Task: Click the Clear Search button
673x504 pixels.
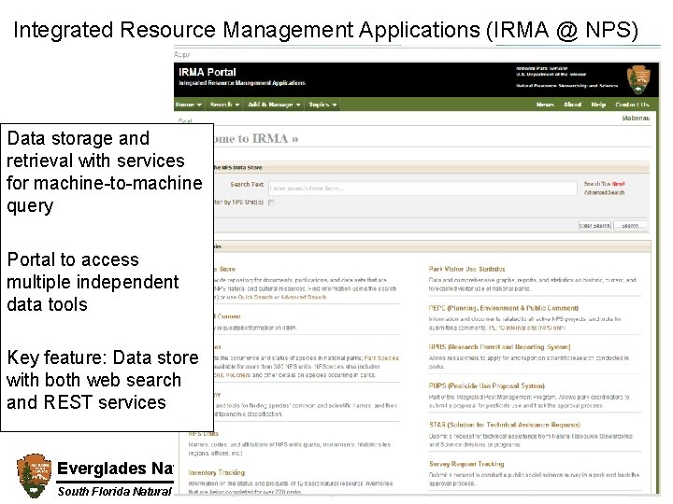Action: click(594, 226)
